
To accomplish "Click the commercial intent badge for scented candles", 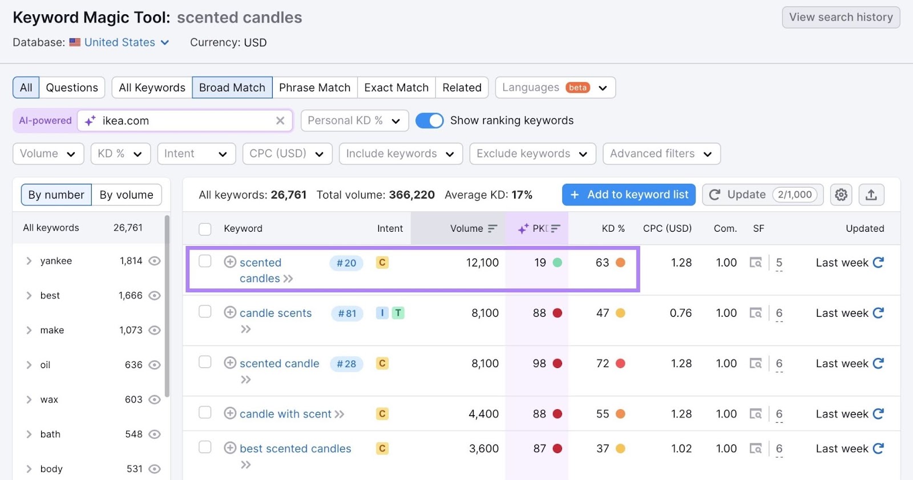I will [382, 263].
